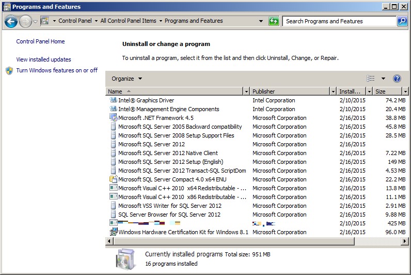
Task: Click the Microsoft .NET Framework 4.5 icon
Action: coord(113,117)
